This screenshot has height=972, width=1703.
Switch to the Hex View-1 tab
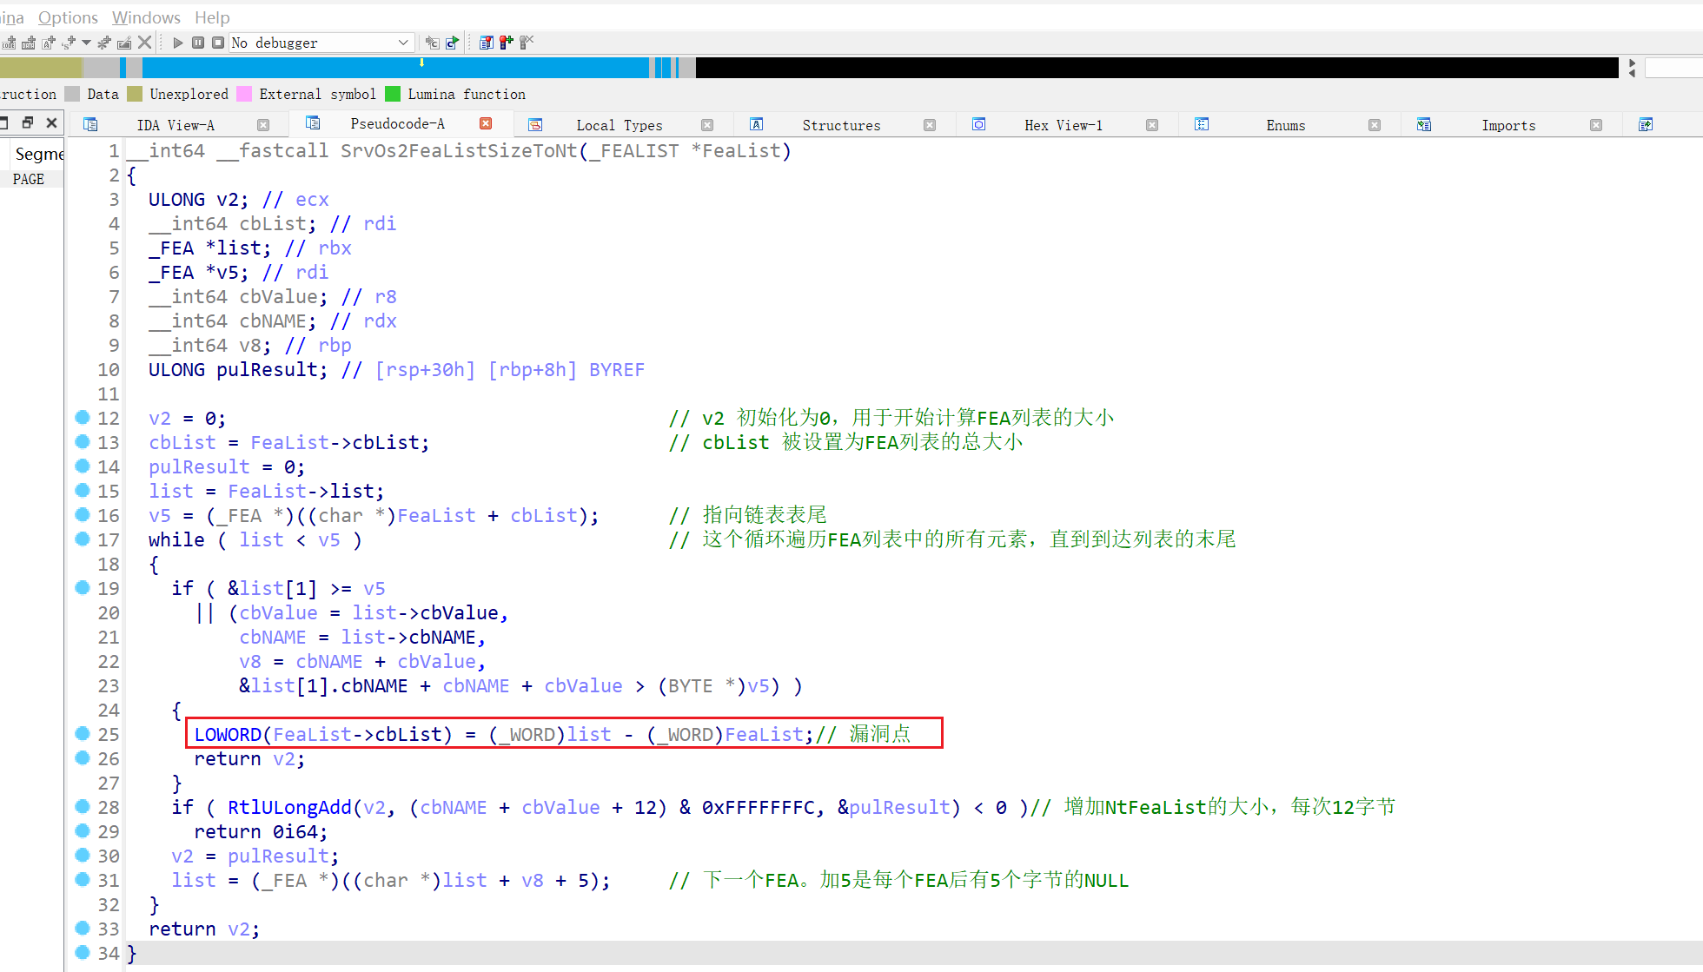(x=1063, y=124)
